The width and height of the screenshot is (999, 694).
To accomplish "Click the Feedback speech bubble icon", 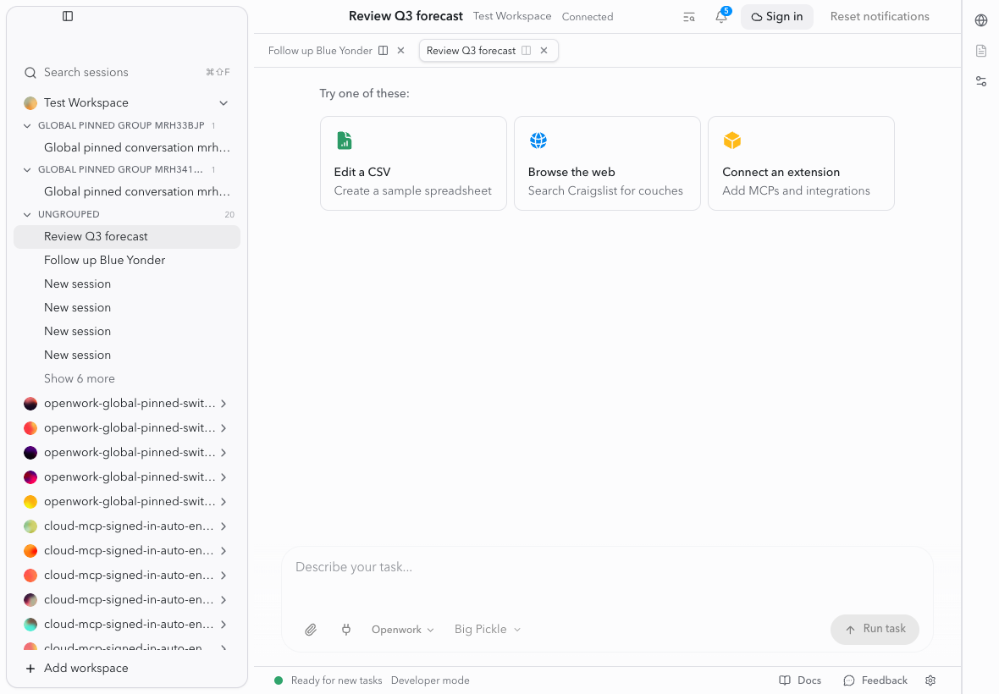I will coord(848,680).
